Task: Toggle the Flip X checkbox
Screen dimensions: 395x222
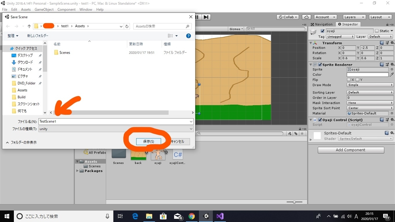Action: coord(349,80)
